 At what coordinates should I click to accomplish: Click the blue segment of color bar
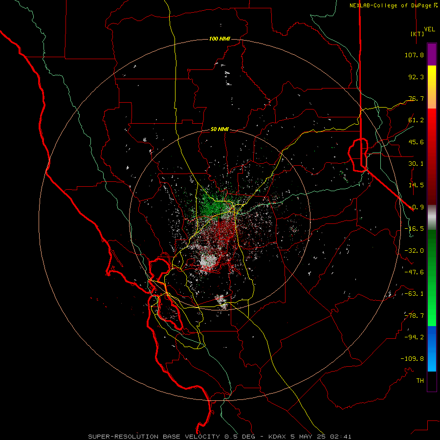point(432,349)
